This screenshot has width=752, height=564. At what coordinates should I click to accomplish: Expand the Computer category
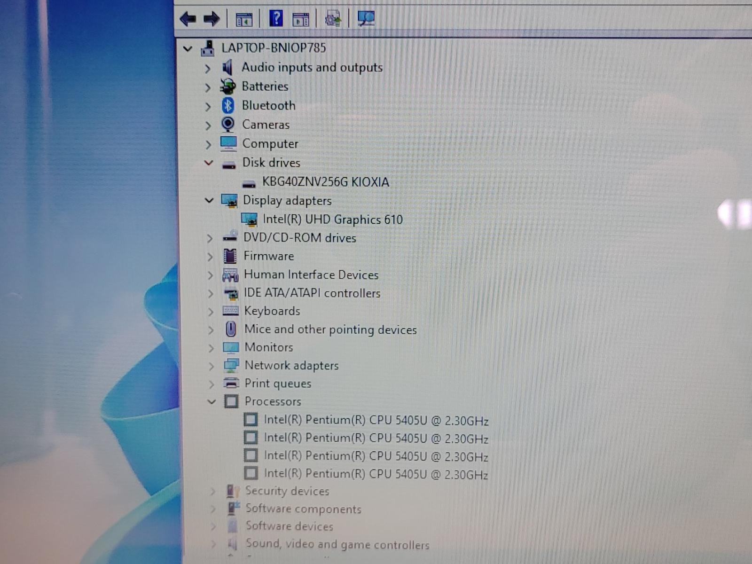[x=208, y=144]
